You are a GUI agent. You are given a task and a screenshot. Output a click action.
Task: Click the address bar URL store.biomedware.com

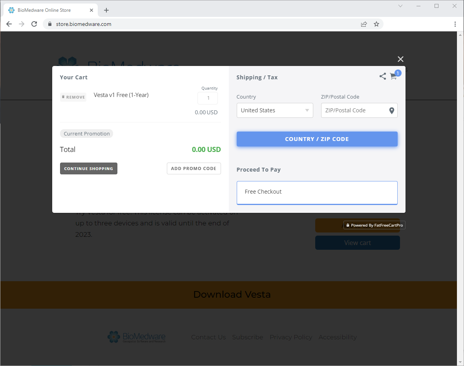pos(84,24)
